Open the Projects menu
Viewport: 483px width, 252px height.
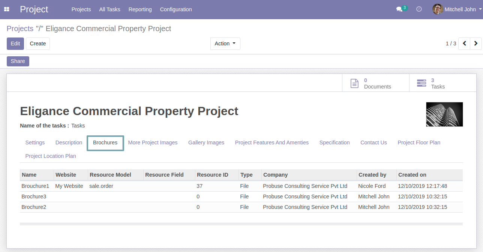81,9
